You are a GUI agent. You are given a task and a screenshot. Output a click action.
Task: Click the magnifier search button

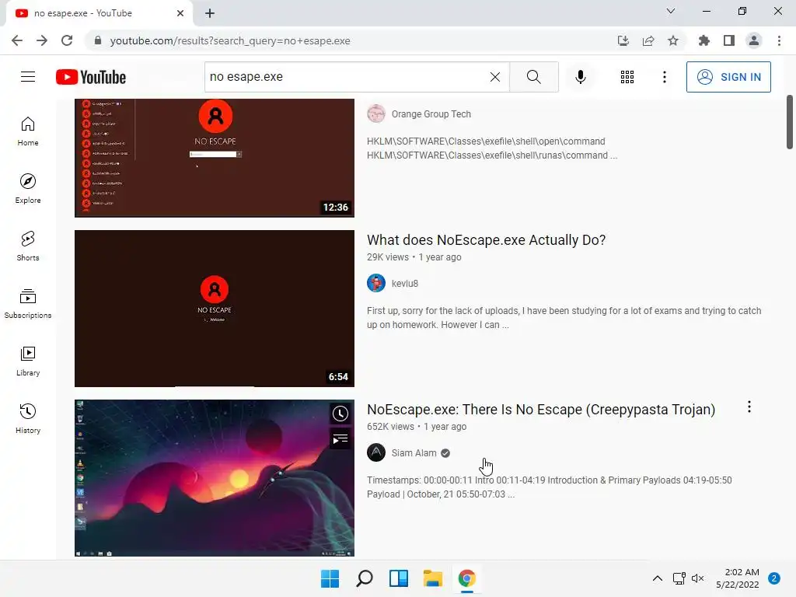click(533, 77)
